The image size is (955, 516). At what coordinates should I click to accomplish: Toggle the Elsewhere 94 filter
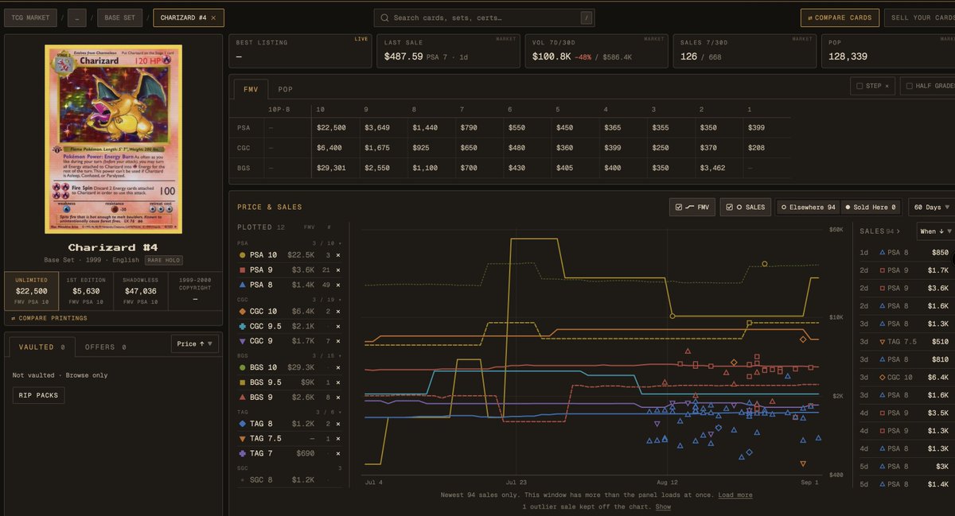click(808, 207)
